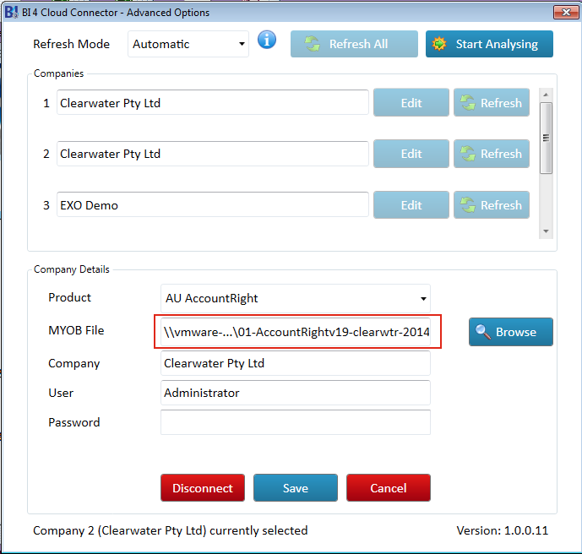Click the Refresh All button
The height and width of the screenshot is (554, 582).
[x=354, y=44]
